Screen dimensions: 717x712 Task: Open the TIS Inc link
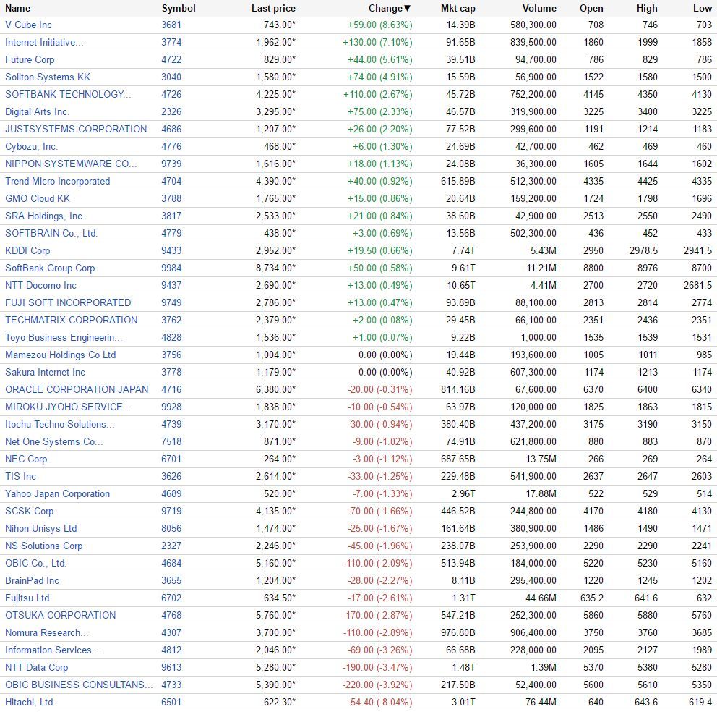pos(20,477)
